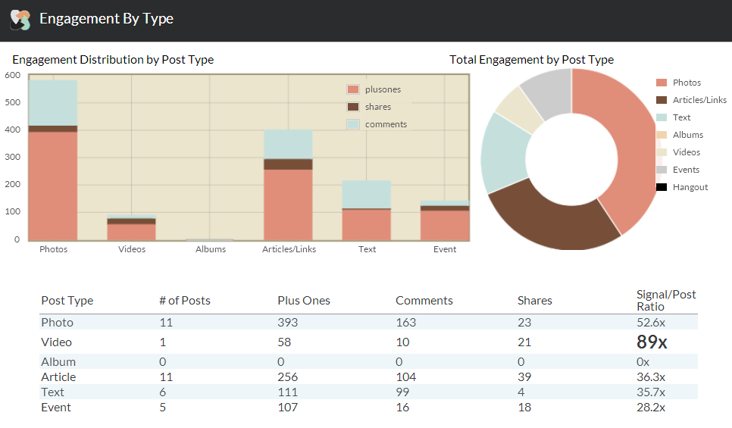Click the Events legend gray swatch
Screen dimensions: 732x428
pyautogui.click(x=662, y=170)
